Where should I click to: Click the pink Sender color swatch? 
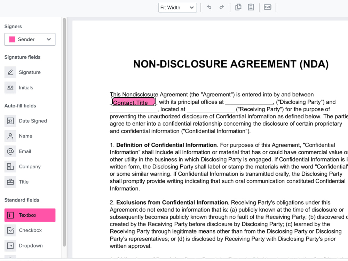click(12, 39)
